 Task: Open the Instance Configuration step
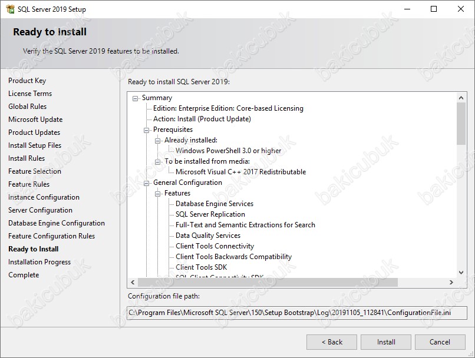tap(44, 197)
